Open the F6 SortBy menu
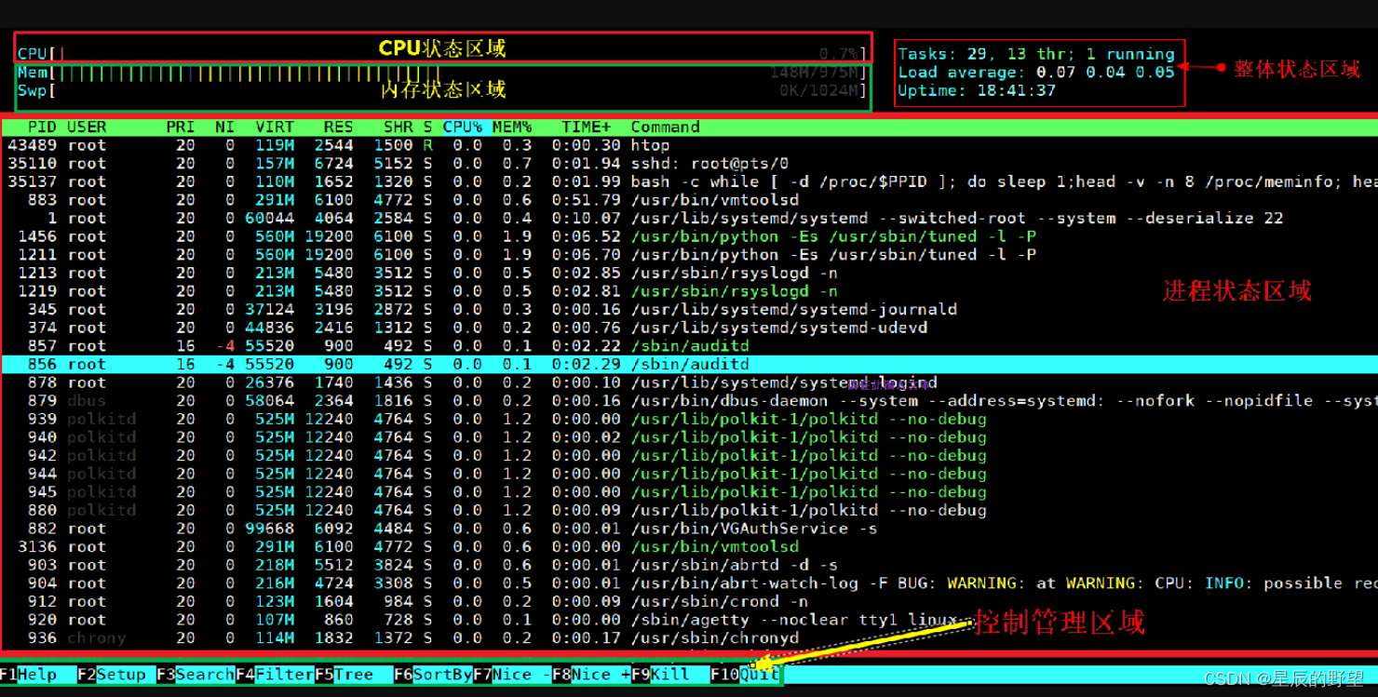1378x697 pixels. [433, 675]
